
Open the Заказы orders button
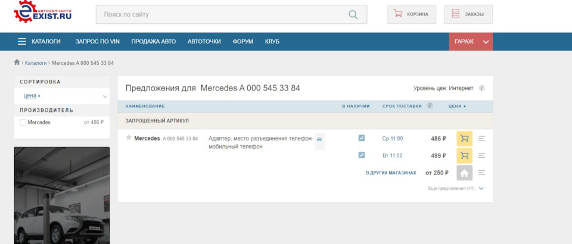click(468, 14)
